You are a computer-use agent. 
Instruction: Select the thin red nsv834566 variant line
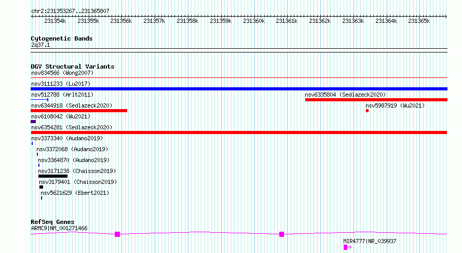tap(239, 78)
